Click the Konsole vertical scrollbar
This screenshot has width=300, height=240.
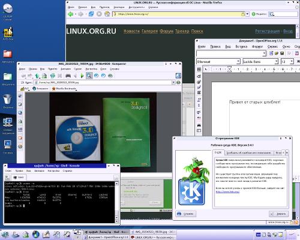pos(117,202)
